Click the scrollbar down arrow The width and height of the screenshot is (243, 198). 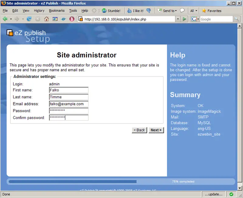tap(240, 188)
